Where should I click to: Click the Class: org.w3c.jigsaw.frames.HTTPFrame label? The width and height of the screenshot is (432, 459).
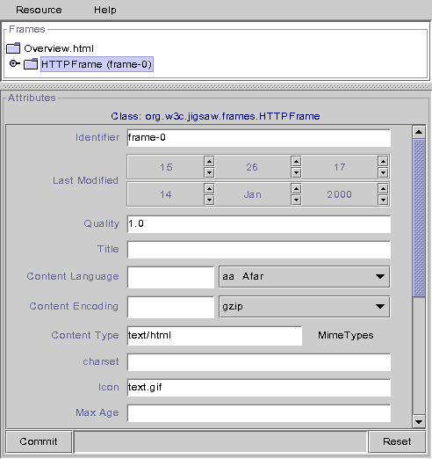(x=215, y=116)
